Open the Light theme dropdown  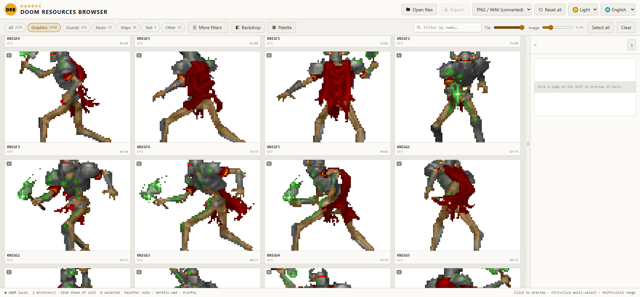tap(583, 10)
